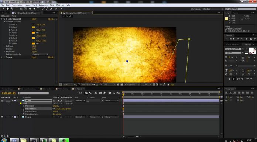Click Character panel fill color swatch
This screenshot has width=257, height=142.
coord(251,50)
